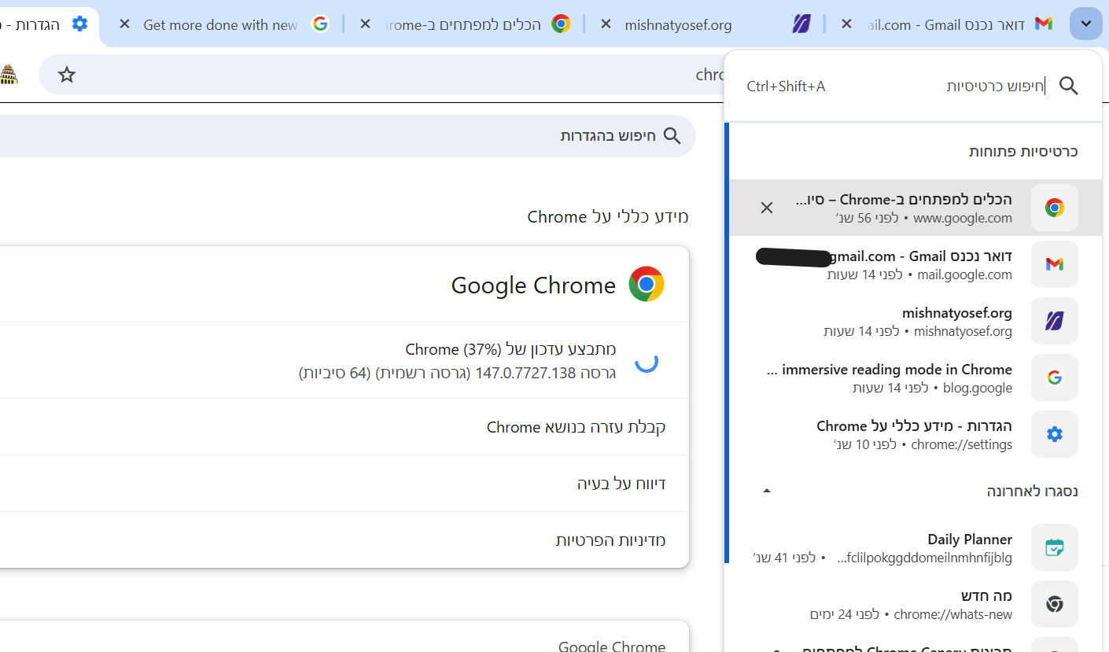Open the immersive reading mode entry in tab list
The image size is (1109, 652).
tap(916, 378)
